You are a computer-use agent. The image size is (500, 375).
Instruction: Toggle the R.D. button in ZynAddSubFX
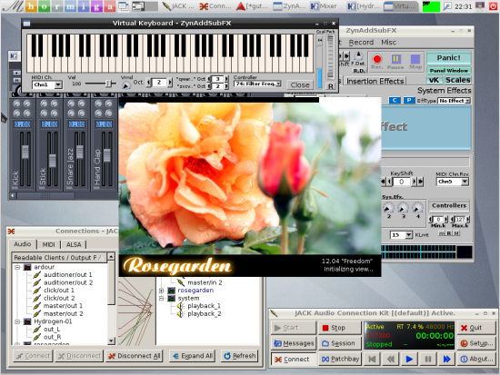pos(359,71)
